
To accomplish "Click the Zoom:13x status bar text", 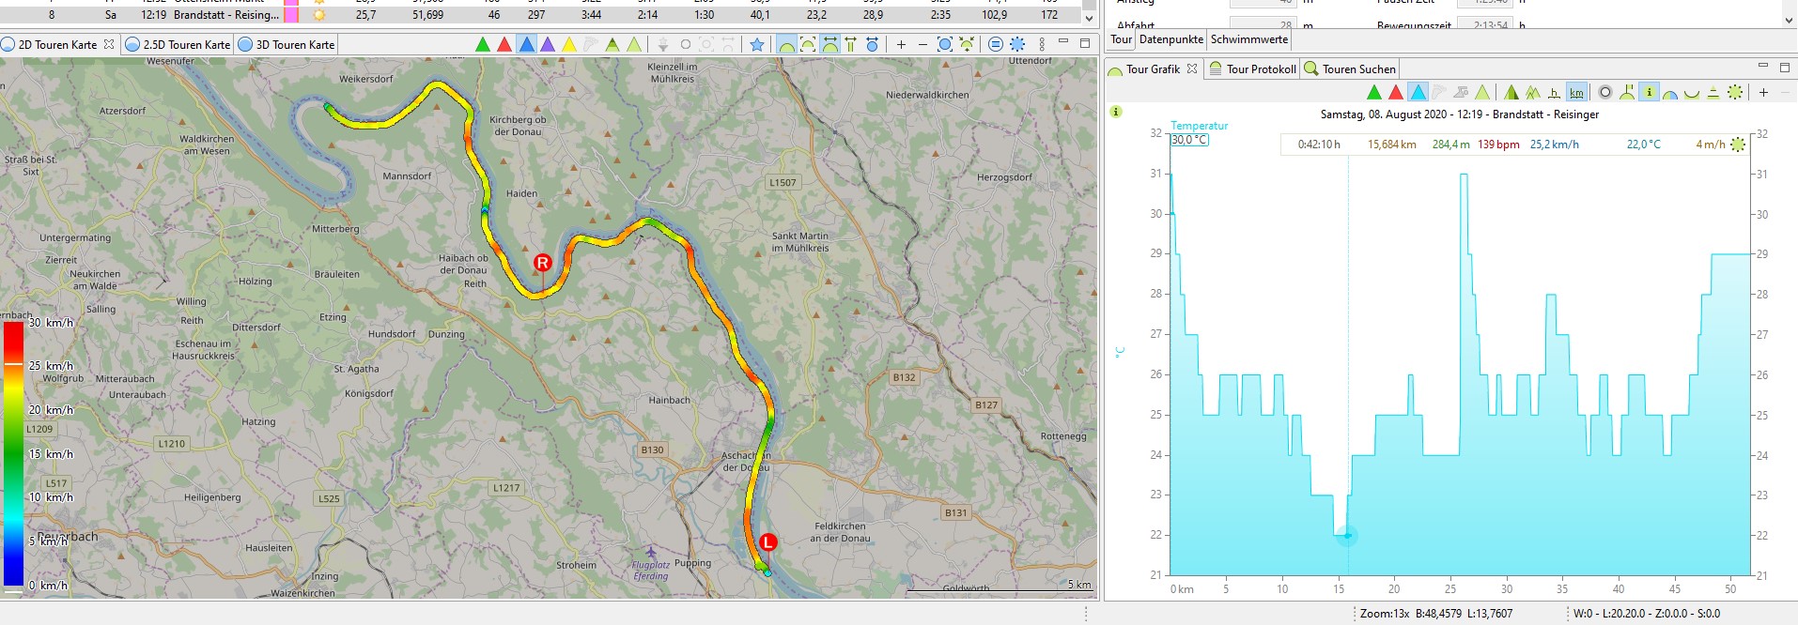I will click(x=1385, y=614).
